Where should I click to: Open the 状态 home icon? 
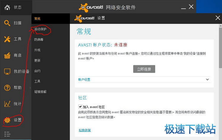(x=7, y=7)
